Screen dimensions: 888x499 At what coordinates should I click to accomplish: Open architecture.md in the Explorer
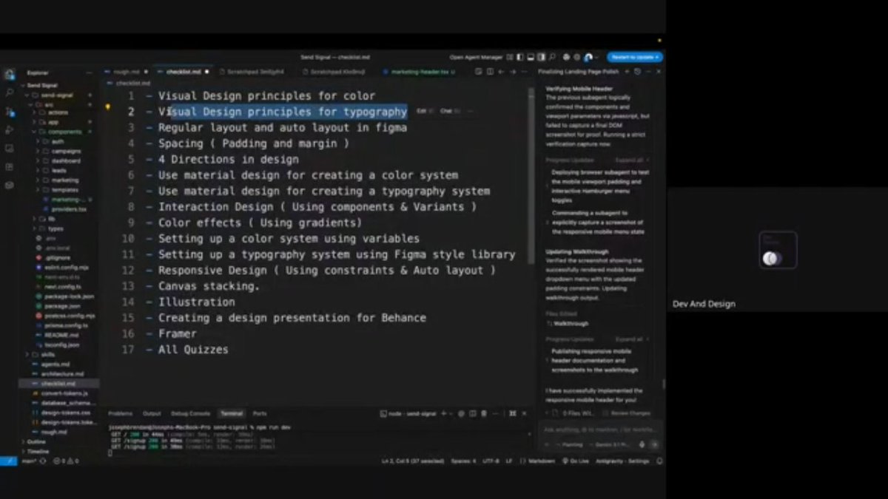pos(61,373)
